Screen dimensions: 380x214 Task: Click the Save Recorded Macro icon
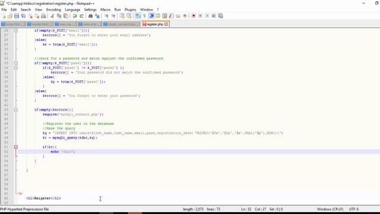click(220, 16)
